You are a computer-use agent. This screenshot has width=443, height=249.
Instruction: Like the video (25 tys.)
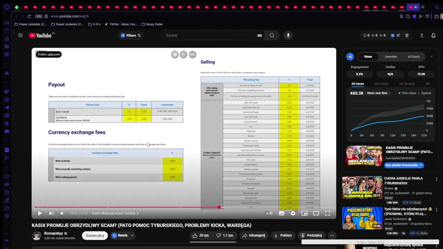[201, 236]
